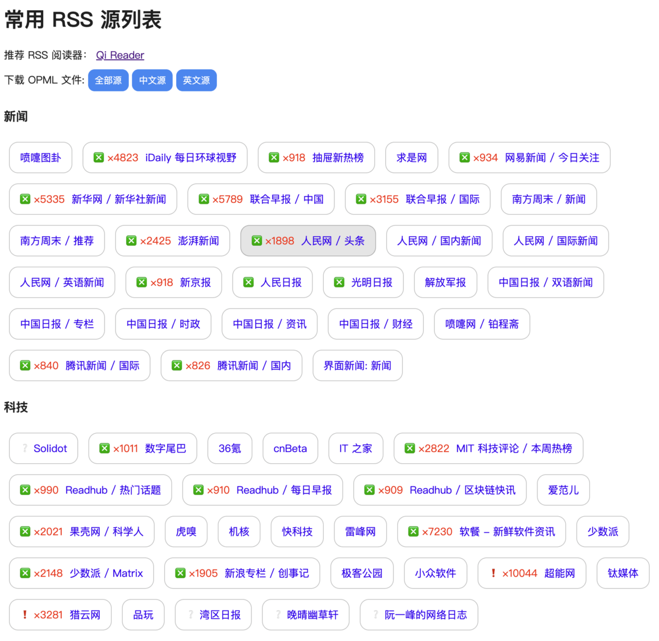Download the 中文源 OPML file
The height and width of the screenshot is (641, 659).
(x=152, y=81)
